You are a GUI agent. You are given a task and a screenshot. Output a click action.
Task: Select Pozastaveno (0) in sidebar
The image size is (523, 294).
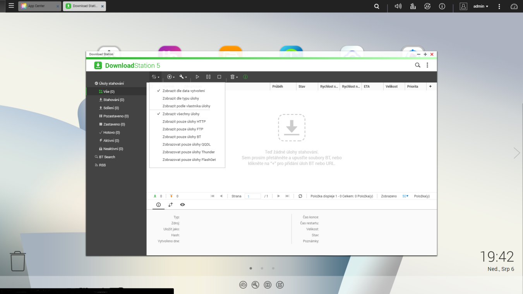[x=116, y=116]
